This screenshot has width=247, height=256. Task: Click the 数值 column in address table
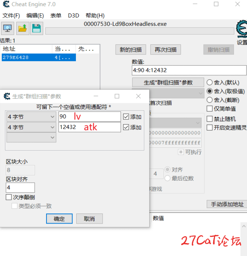158,218
